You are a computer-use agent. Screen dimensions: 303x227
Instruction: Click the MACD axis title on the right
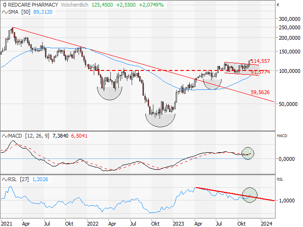click(x=282, y=136)
